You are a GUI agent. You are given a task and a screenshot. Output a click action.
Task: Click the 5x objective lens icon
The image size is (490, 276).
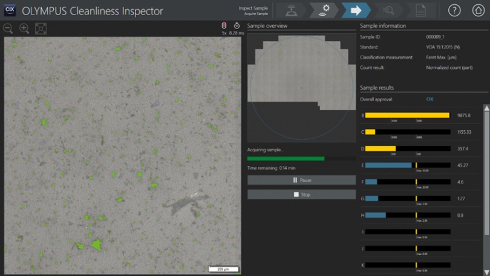coord(224,27)
